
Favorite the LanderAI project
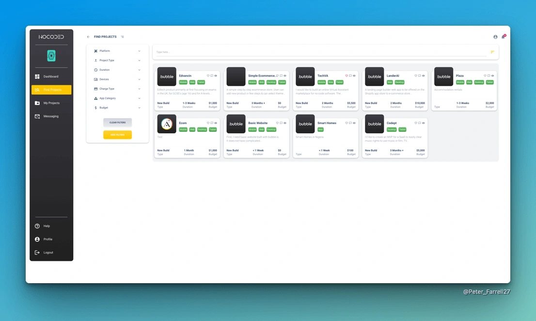(x=416, y=76)
